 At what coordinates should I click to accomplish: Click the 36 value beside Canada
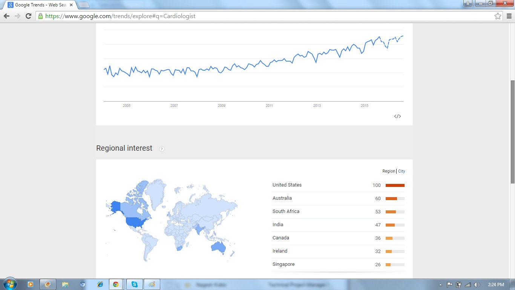tap(378, 238)
